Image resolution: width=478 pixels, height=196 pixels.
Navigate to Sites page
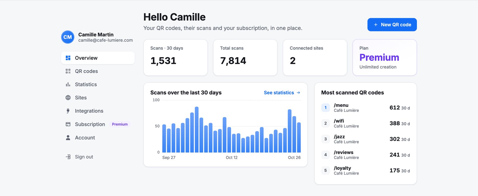click(98, 98)
